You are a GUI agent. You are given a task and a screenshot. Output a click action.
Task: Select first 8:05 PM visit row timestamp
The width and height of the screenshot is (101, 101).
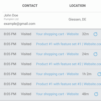[x=10, y=34]
